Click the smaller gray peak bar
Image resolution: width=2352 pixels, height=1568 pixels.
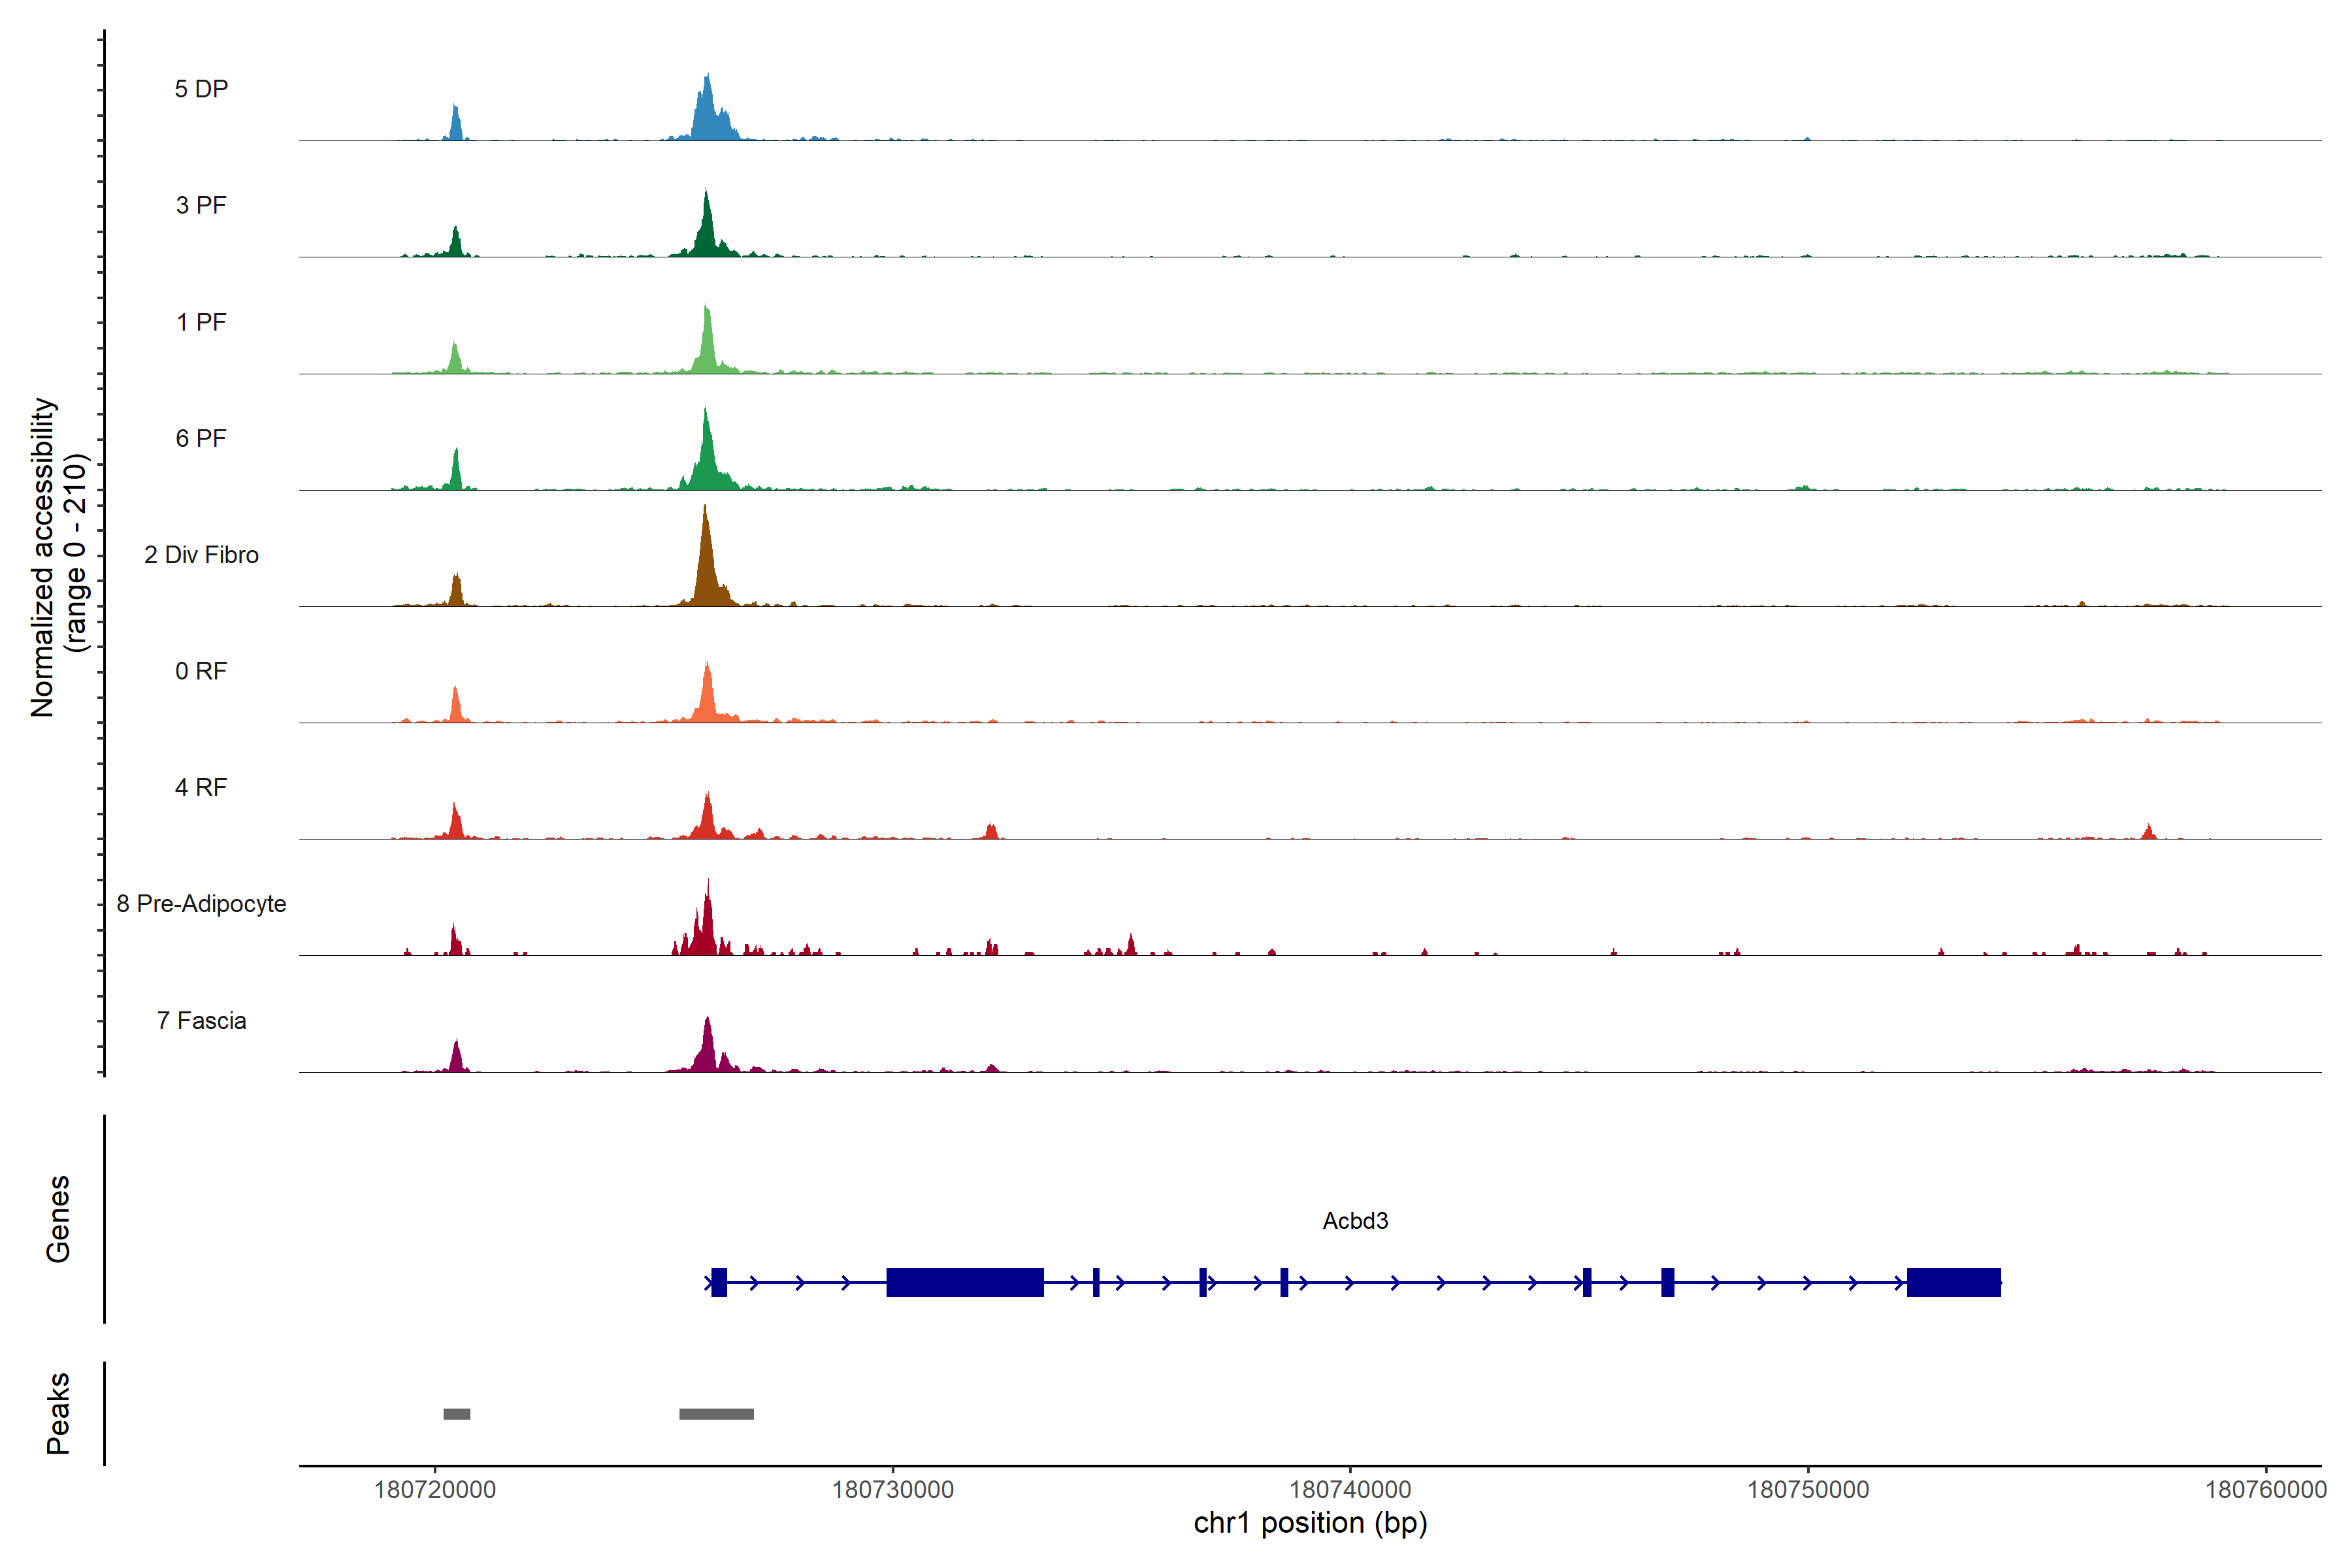coord(457,1414)
